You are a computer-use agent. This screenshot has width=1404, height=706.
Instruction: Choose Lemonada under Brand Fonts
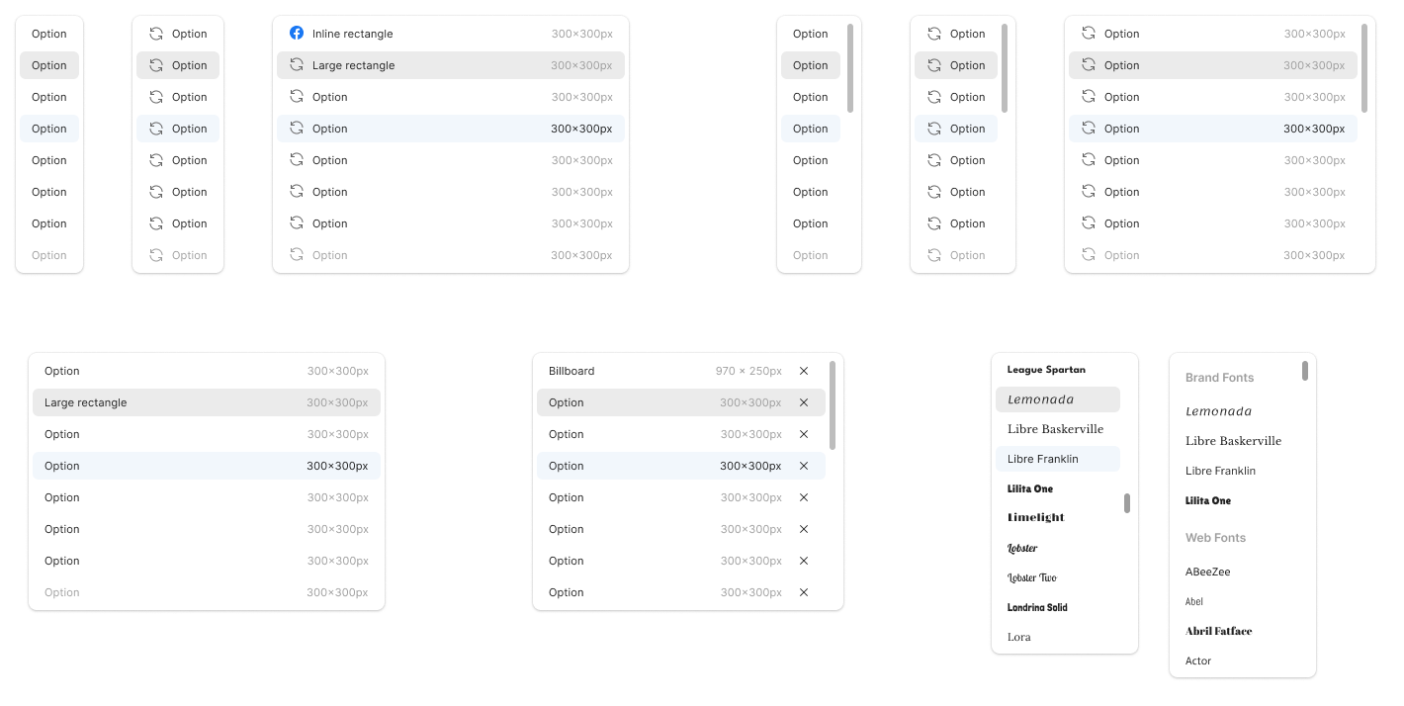(x=1218, y=411)
